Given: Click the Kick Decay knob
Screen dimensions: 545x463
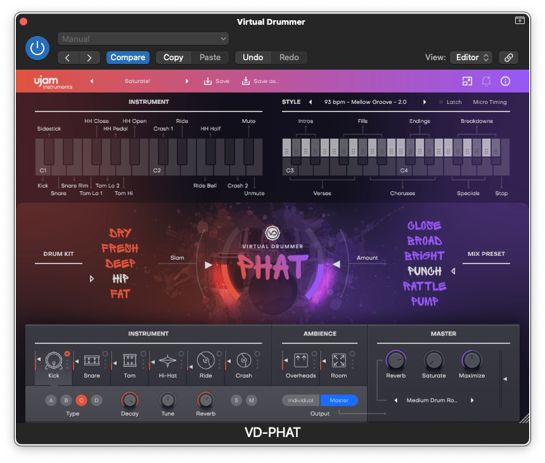Looking at the screenshot, I should point(130,400).
